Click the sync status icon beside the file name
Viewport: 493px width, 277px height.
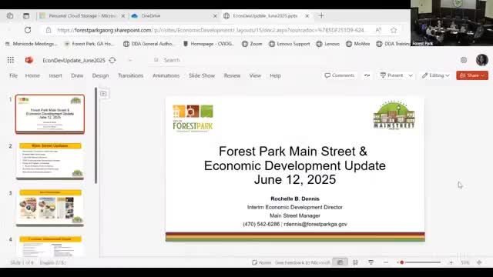pyautogui.click(x=112, y=60)
